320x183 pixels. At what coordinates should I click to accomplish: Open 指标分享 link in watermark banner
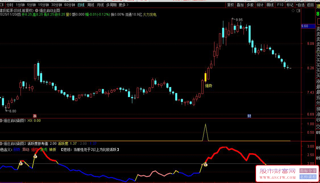coord(308,171)
